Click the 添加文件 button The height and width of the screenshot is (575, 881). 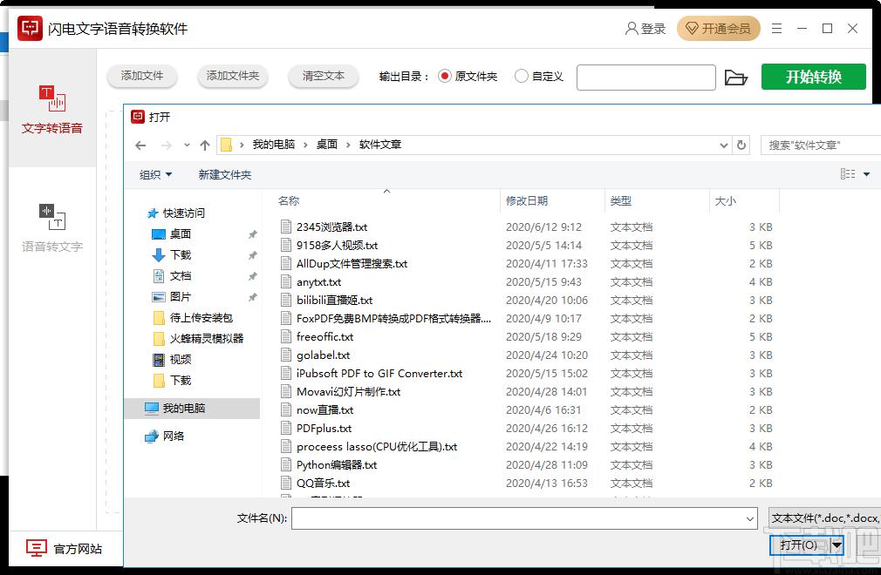(x=142, y=76)
